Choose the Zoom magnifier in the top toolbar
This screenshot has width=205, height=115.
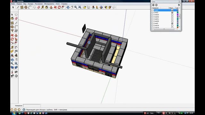click(76, 7)
